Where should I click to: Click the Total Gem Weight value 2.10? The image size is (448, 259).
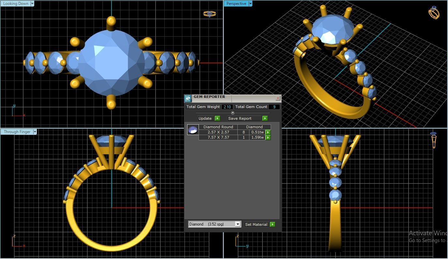227,107
